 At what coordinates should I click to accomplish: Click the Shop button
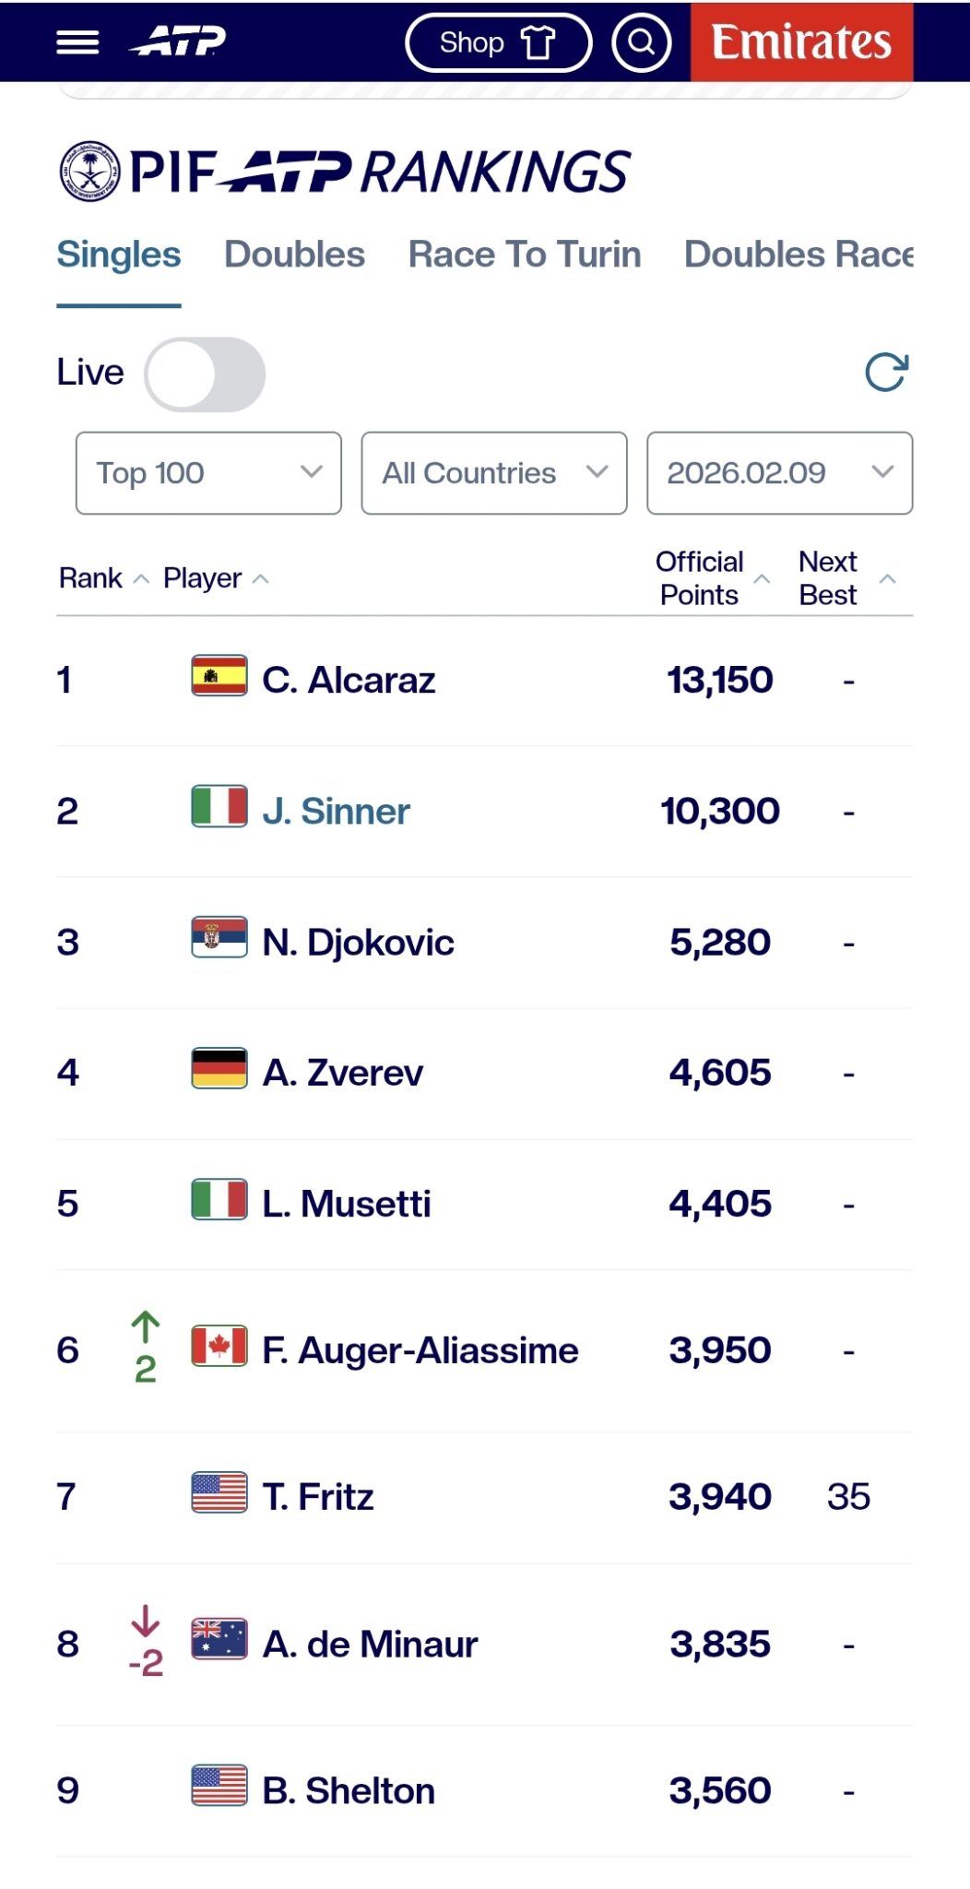pyautogui.click(x=498, y=42)
